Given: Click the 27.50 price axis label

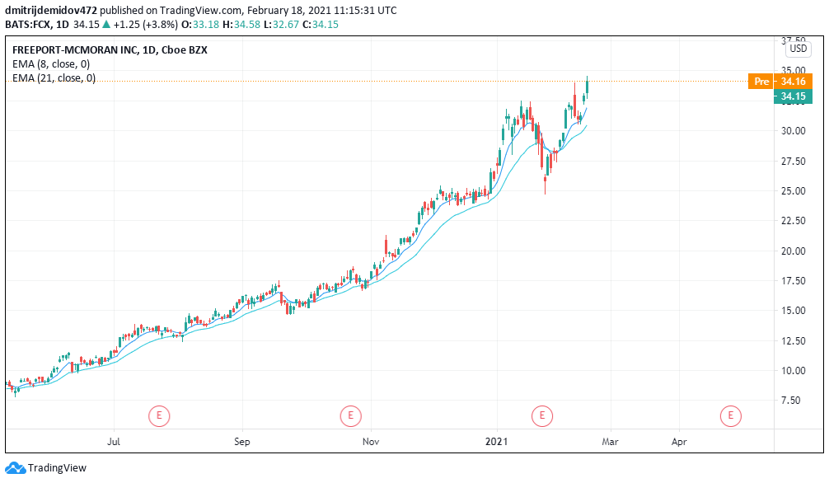Looking at the screenshot, I should pyautogui.click(x=794, y=161).
